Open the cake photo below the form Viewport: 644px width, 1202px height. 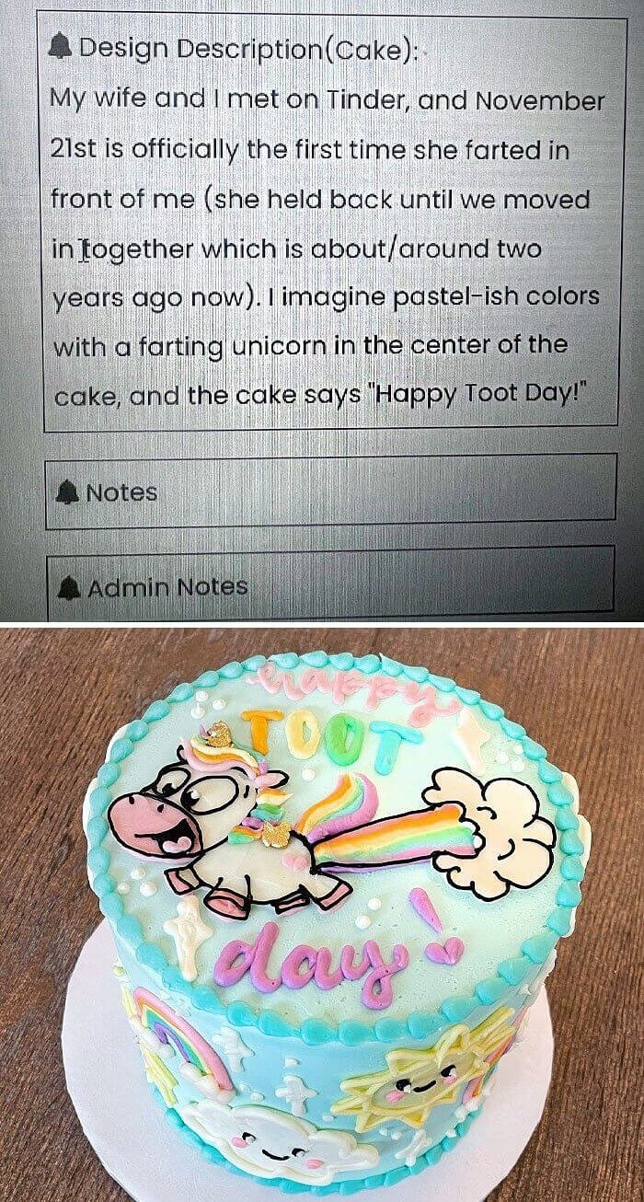click(322, 914)
